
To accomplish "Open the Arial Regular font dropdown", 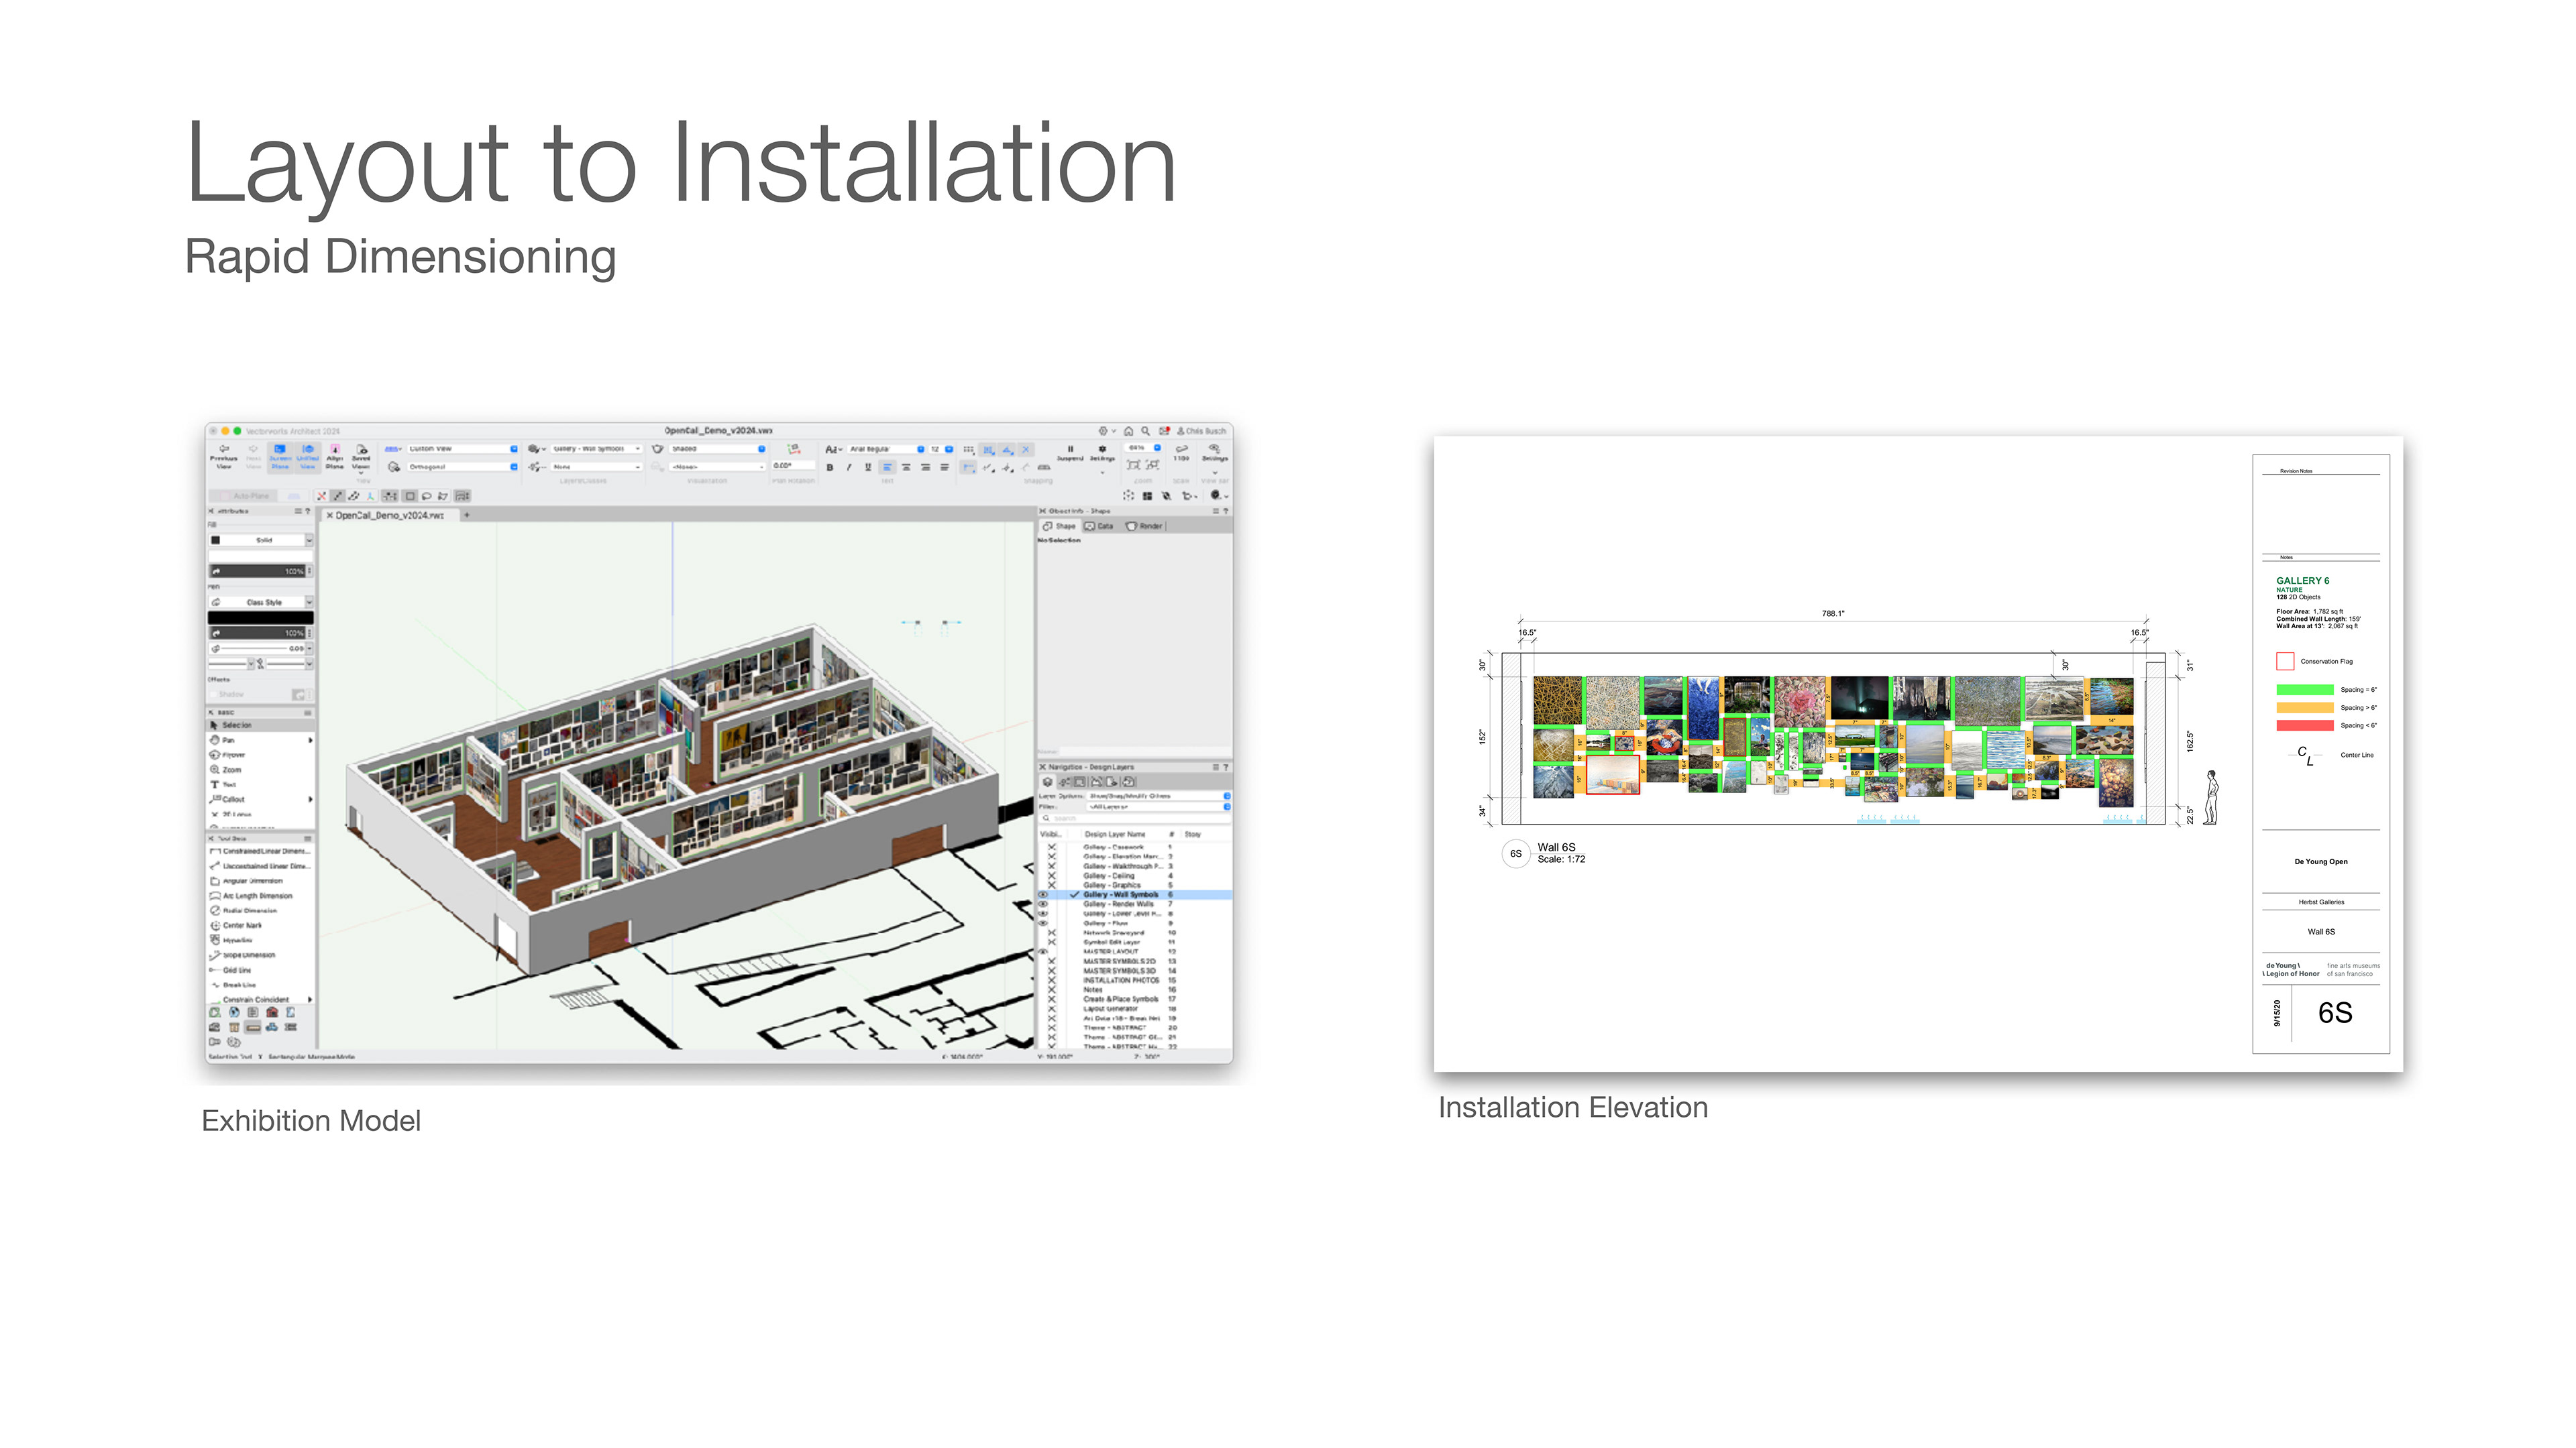I will tap(887, 450).
